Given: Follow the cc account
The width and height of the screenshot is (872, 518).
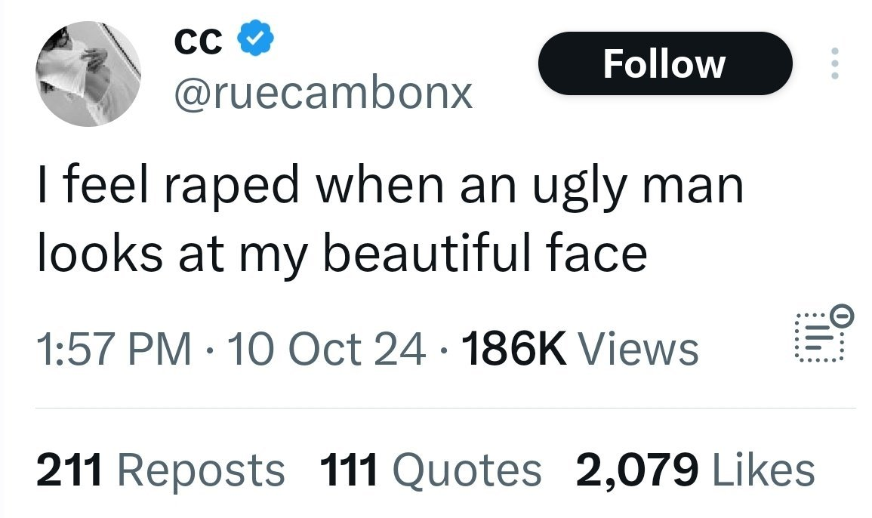Looking at the screenshot, I should tap(664, 64).
